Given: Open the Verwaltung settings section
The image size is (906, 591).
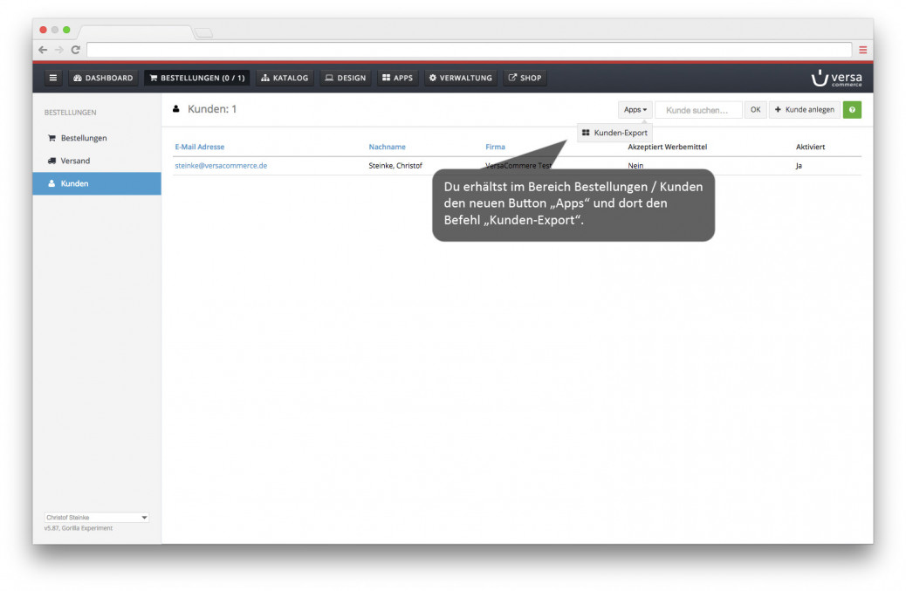Looking at the screenshot, I should pos(461,78).
